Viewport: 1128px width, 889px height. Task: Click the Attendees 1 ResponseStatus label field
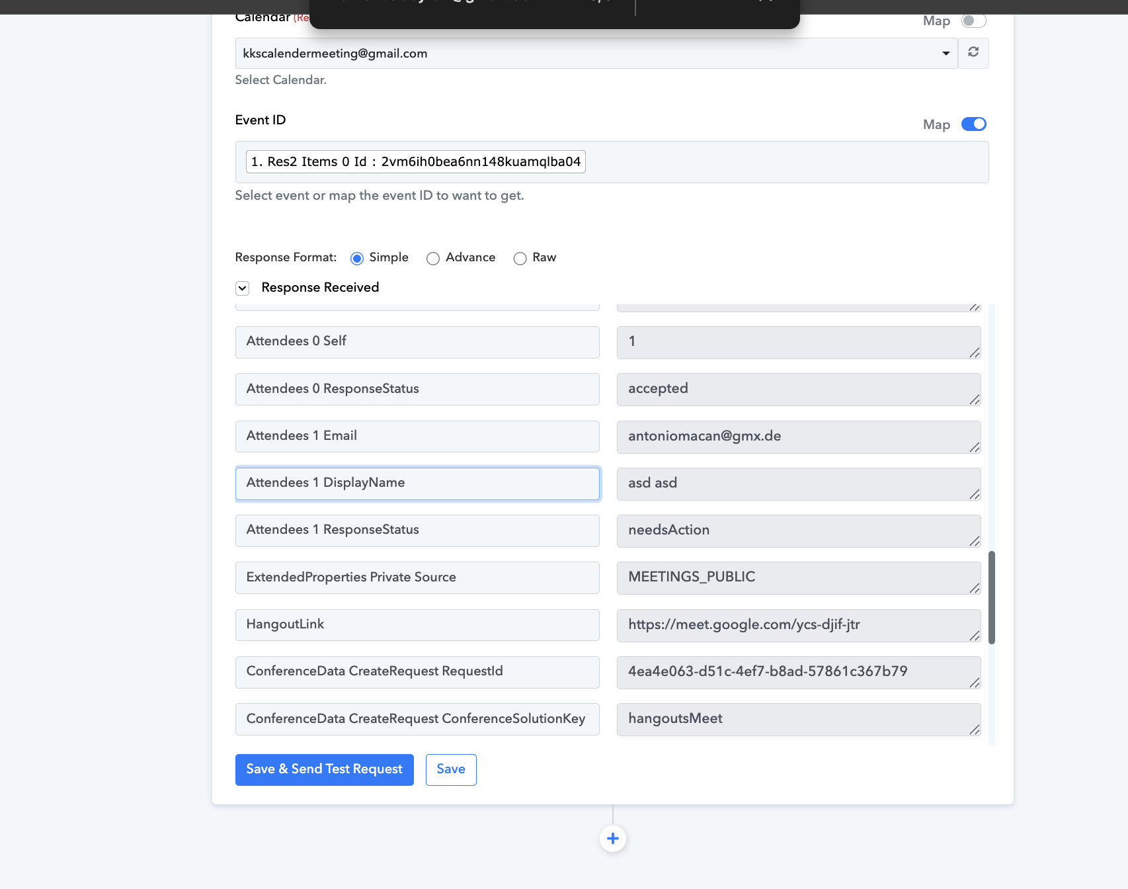(417, 530)
